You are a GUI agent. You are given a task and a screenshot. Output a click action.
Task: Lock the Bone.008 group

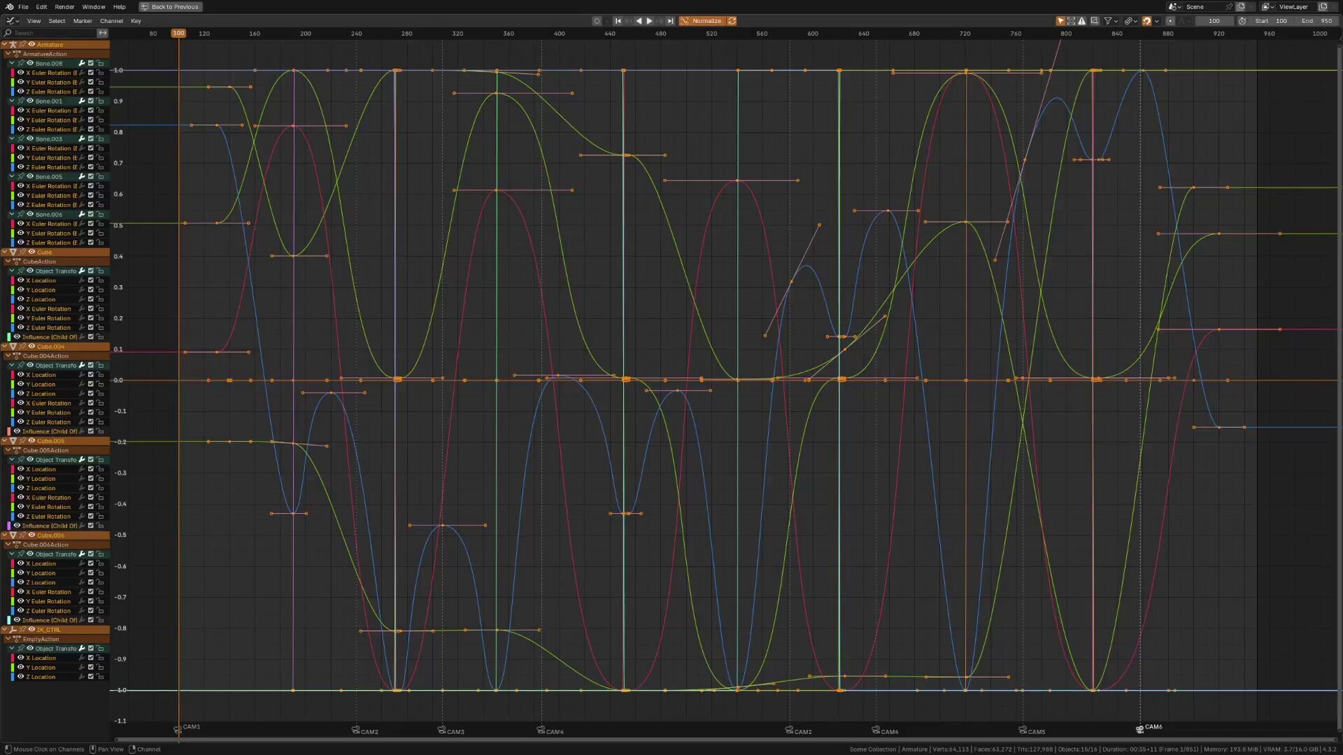tap(100, 63)
